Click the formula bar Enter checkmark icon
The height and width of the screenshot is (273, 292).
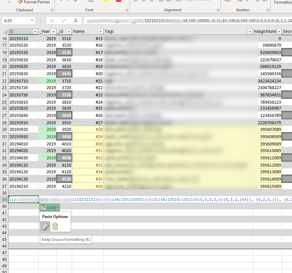pos(64,21)
